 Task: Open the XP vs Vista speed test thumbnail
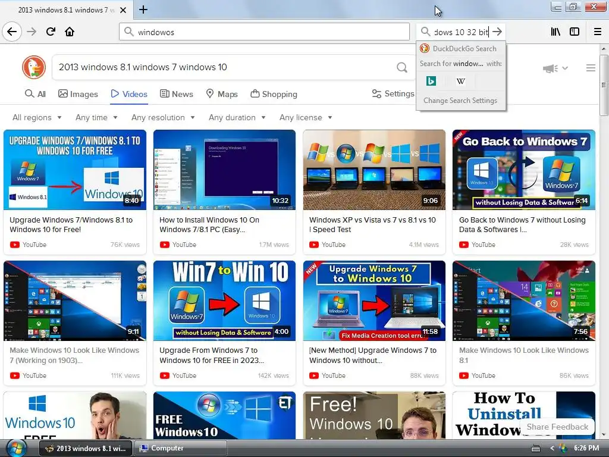[374, 170]
